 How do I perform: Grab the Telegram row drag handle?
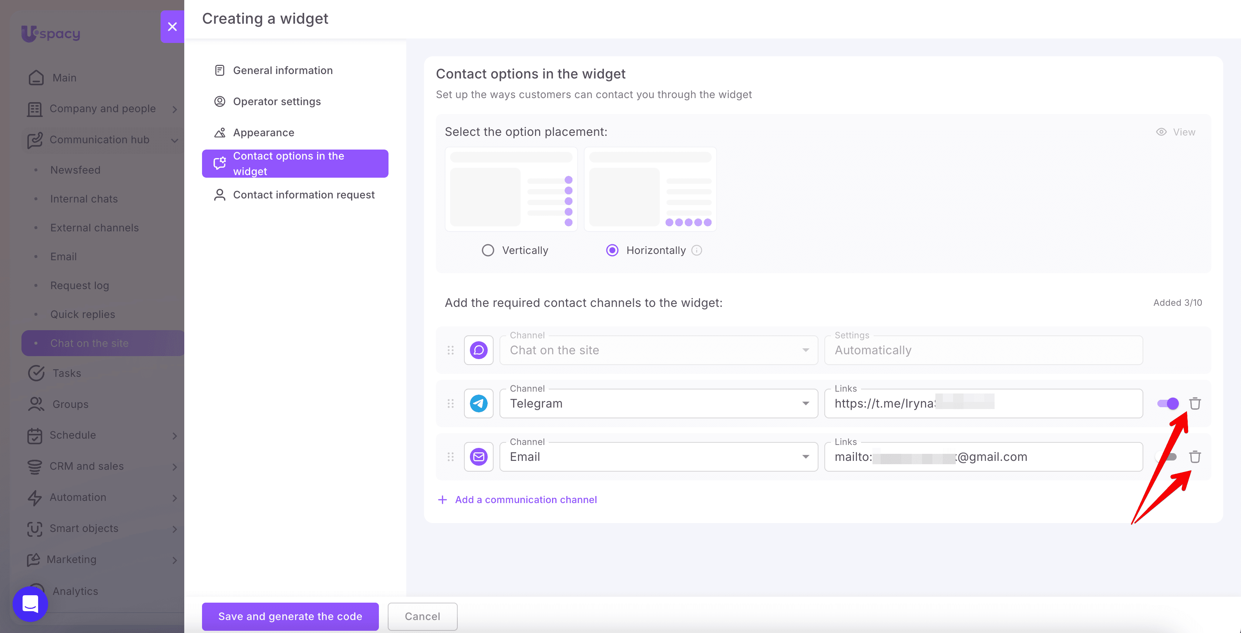pyautogui.click(x=450, y=403)
